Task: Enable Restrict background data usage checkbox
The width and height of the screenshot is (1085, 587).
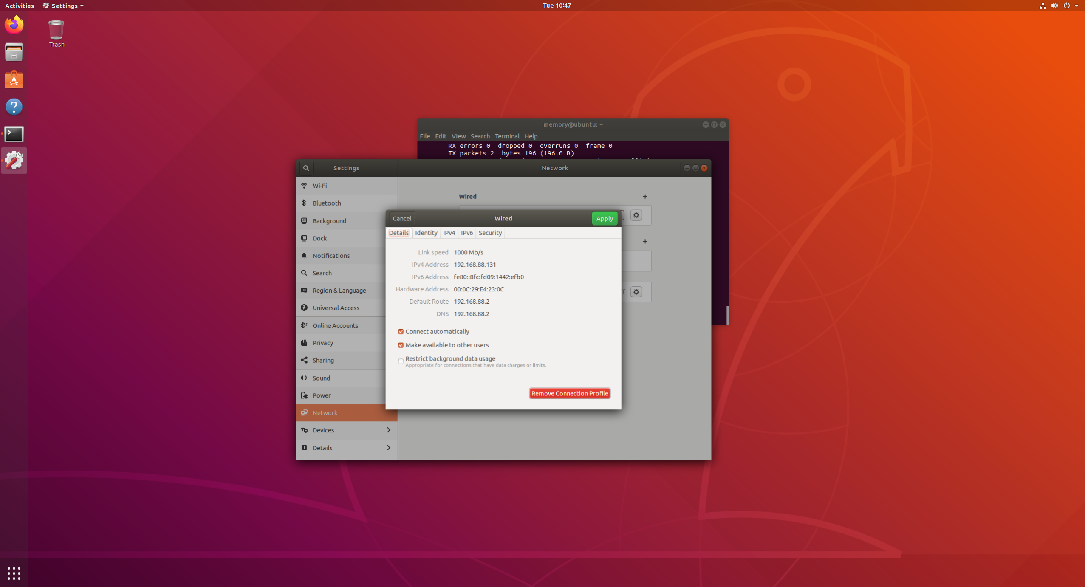Action: [x=401, y=361]
